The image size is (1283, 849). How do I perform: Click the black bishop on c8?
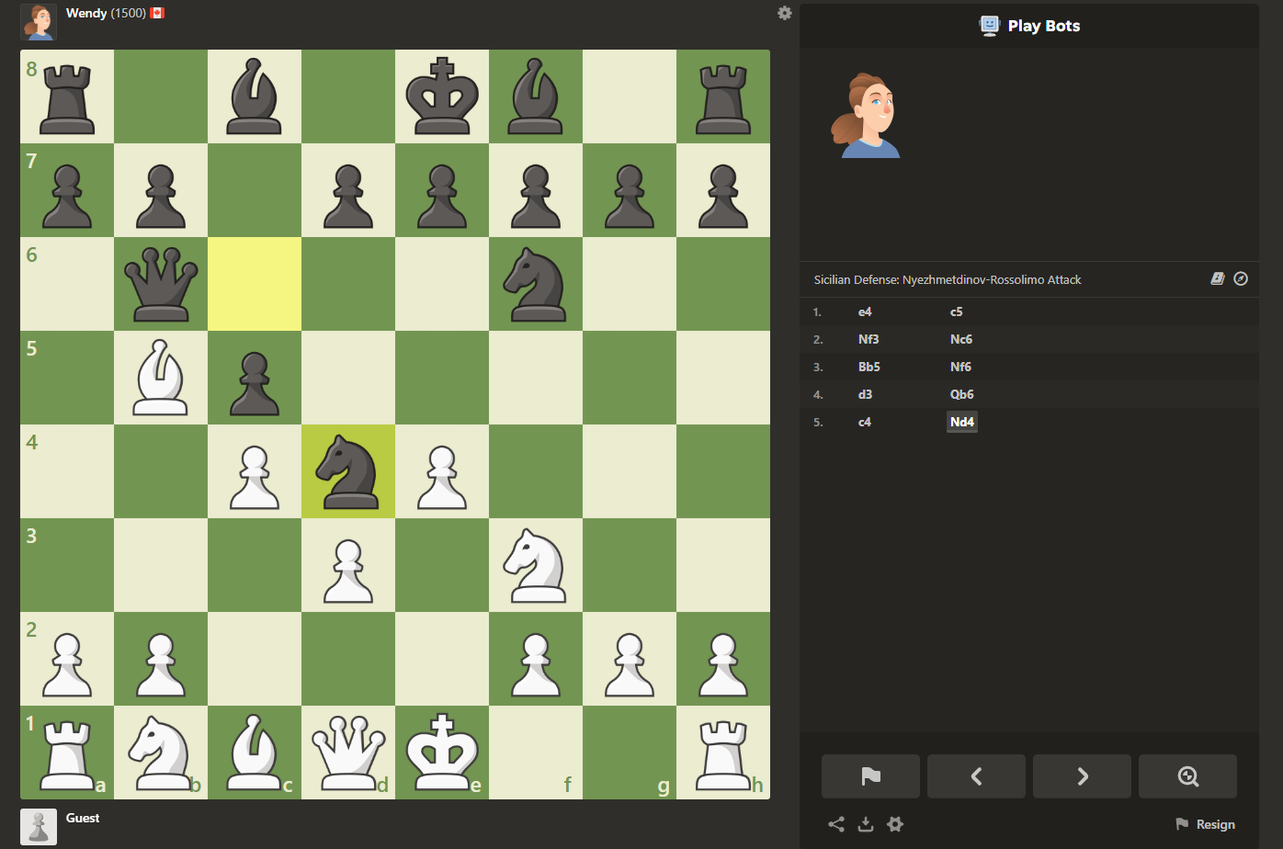255,96
